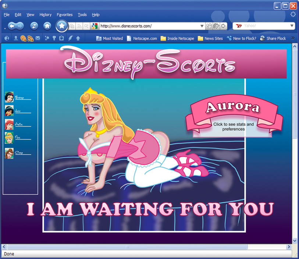Open the History menu
The image size is (299, 259).
point(46,15)
